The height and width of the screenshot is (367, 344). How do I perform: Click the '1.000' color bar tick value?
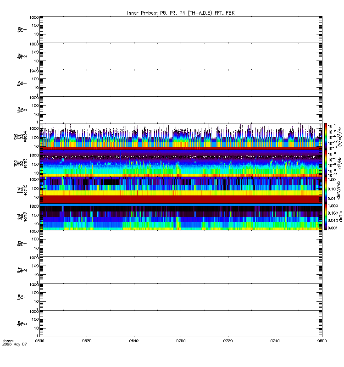tap(333, 206)
